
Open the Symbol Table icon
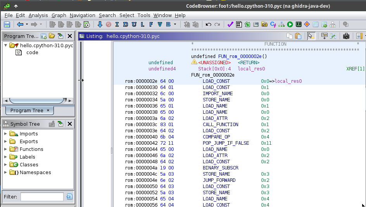316,24
